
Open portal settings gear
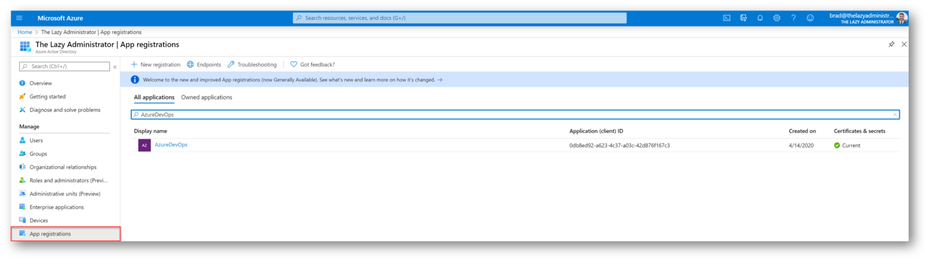click(777, 18)
